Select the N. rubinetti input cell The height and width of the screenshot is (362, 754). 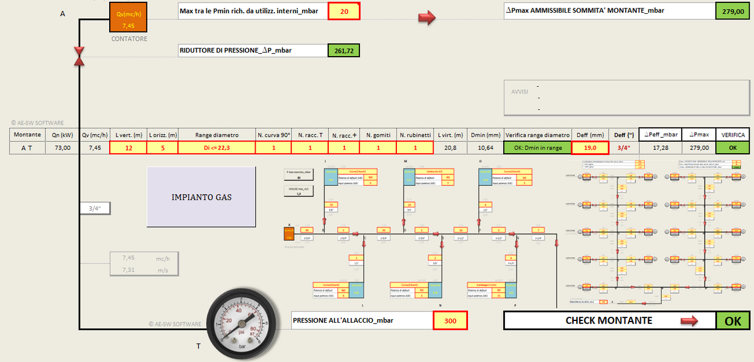415,148
